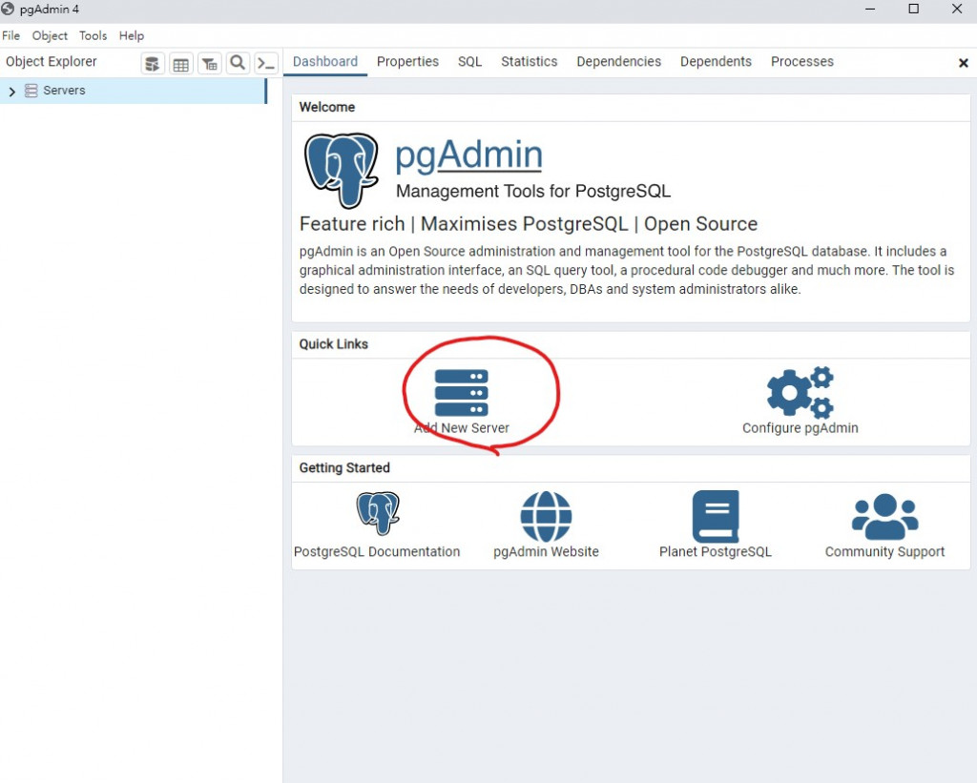Image resolution: width=977 pixels, height=783 pixels.
Task: Click the Query Tool database icon in Object Explorer
Action: click(152, 64)
